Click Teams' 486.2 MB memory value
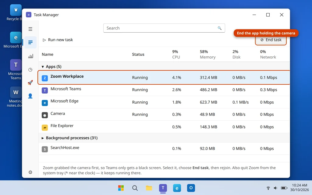 click(x=208, y=90)
